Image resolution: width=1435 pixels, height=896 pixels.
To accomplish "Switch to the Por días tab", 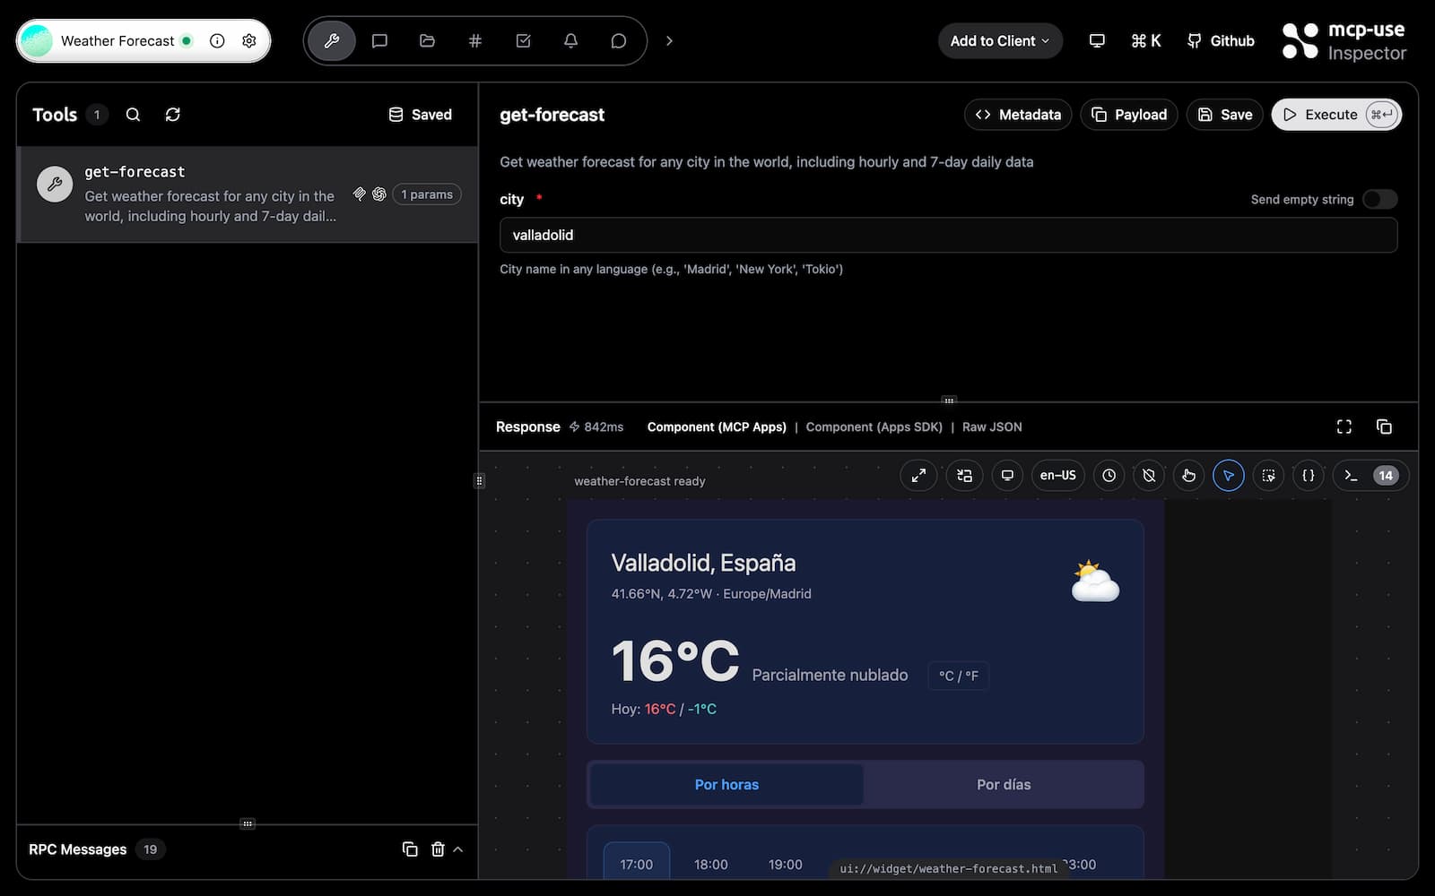I will [x=1004, y=784].
